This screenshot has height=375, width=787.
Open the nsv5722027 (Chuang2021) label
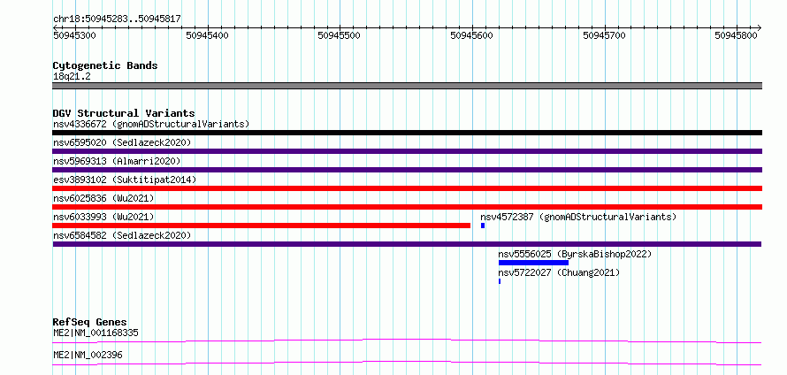tap(559, 272)
